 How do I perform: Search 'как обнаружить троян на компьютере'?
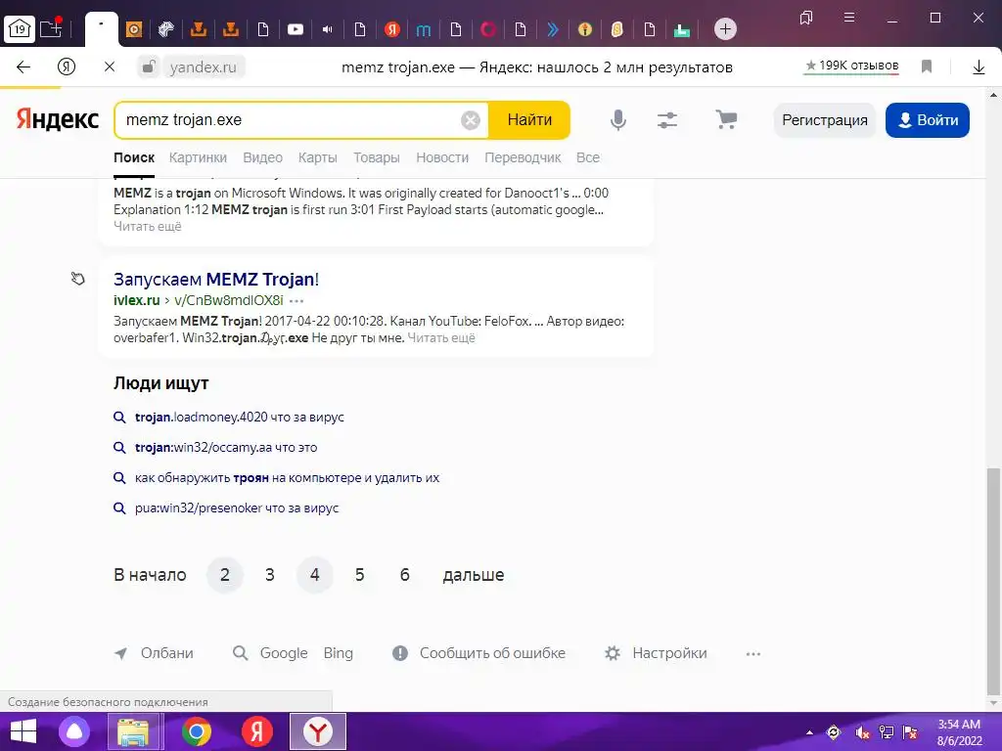[287, 477]
